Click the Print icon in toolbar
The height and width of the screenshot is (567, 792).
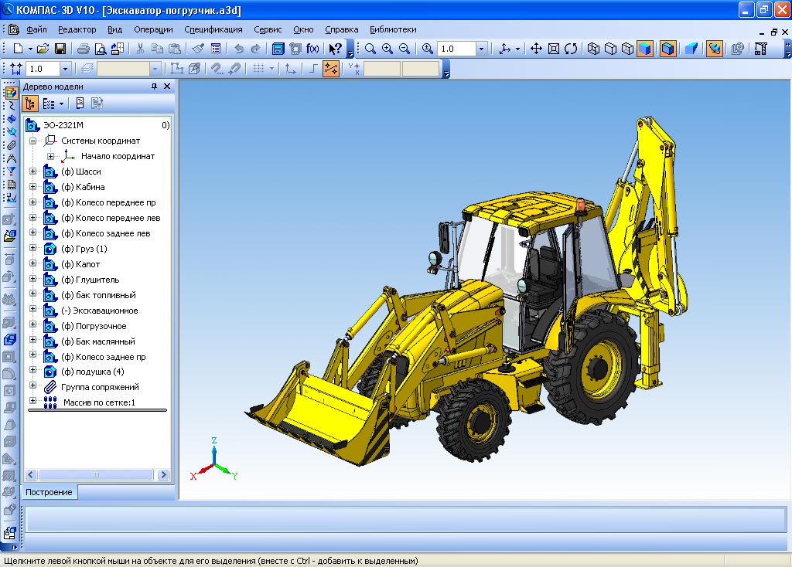tap(81, 49)
